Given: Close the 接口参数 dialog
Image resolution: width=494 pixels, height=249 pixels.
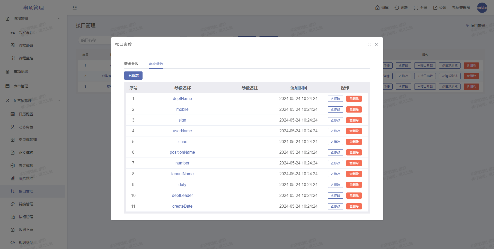Looking at the screenshot, I should [x=376, y=44].
